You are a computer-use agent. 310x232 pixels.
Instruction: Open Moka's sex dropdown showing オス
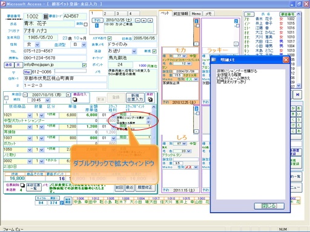(196, 79)
